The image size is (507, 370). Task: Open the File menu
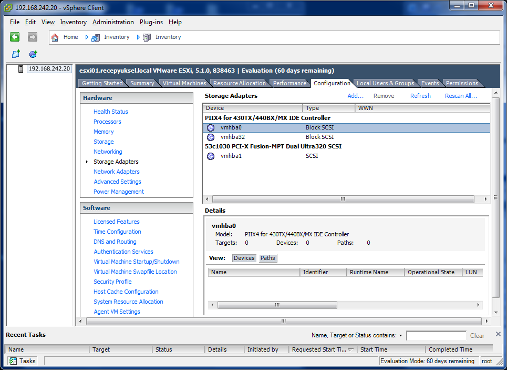pyautogui.click(x=15, y=22)
